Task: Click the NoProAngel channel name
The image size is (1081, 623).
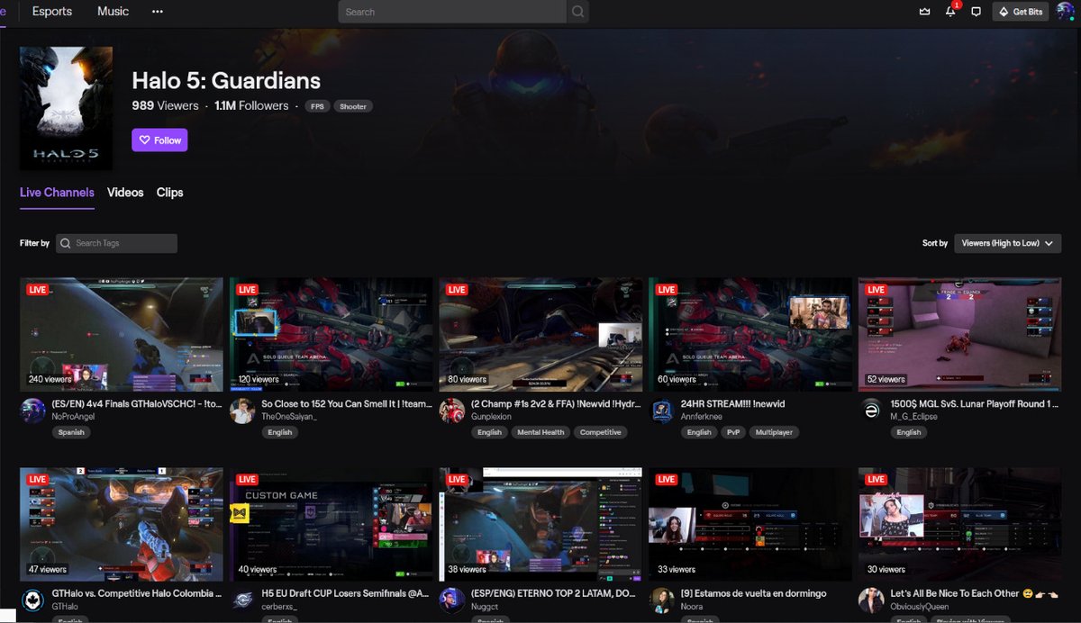Action: point(74,418)
